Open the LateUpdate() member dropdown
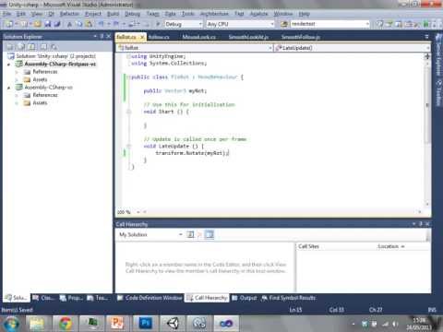This screenshot has height=332, width=443. pos(427,48)
